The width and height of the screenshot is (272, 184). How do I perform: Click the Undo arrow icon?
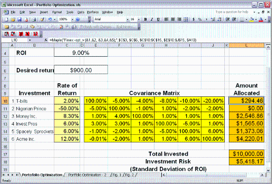(50, 19)
